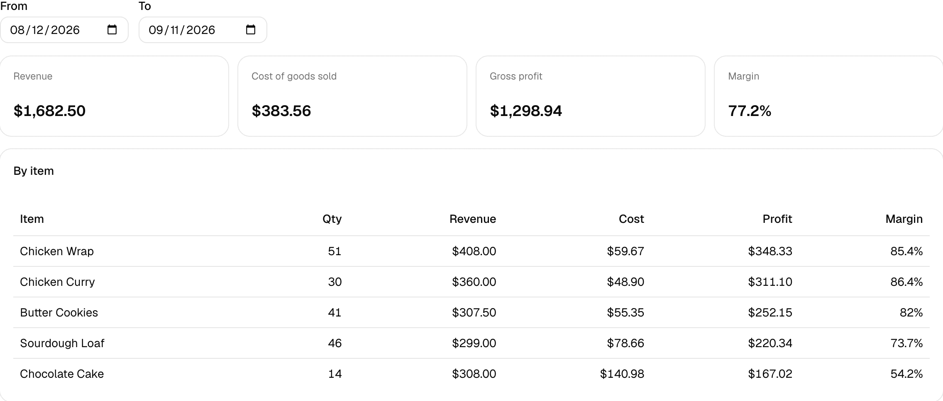Screen dimensions: 943x401
Task: Click Butter Cookies margin 82%
Action: [911, 313]
